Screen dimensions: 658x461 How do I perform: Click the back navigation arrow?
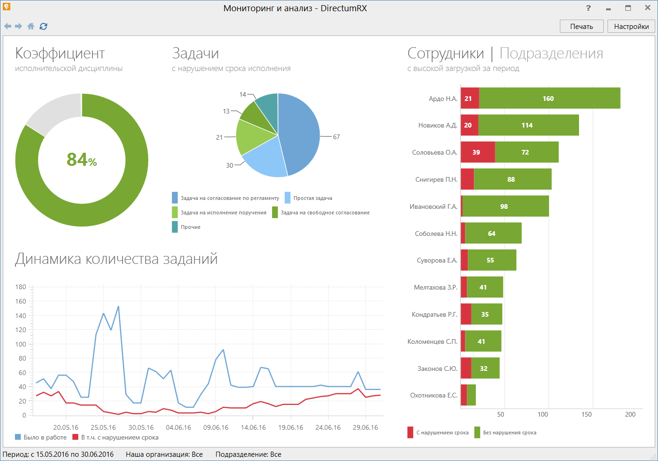click(7, 26)
